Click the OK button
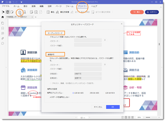The width and height of the screenshot is (166, 122). pos(113,107)
